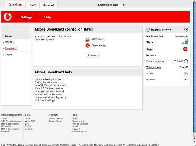Image resolution: width=196 pixels, height=146 pixels.
Task: Open the Choose language dropdown
Action: tap(111, 5)
